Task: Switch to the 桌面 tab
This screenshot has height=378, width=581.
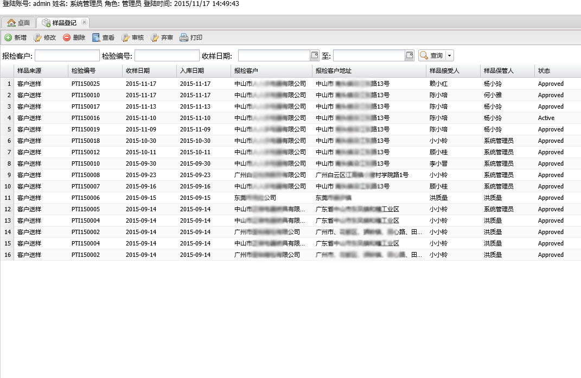Action: point(18,23)
